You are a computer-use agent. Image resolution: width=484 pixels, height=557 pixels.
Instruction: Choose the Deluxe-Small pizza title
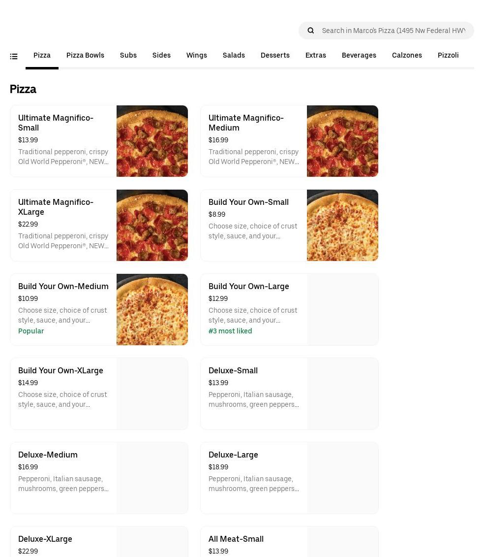pyautogui.click(x=233, y=371)
